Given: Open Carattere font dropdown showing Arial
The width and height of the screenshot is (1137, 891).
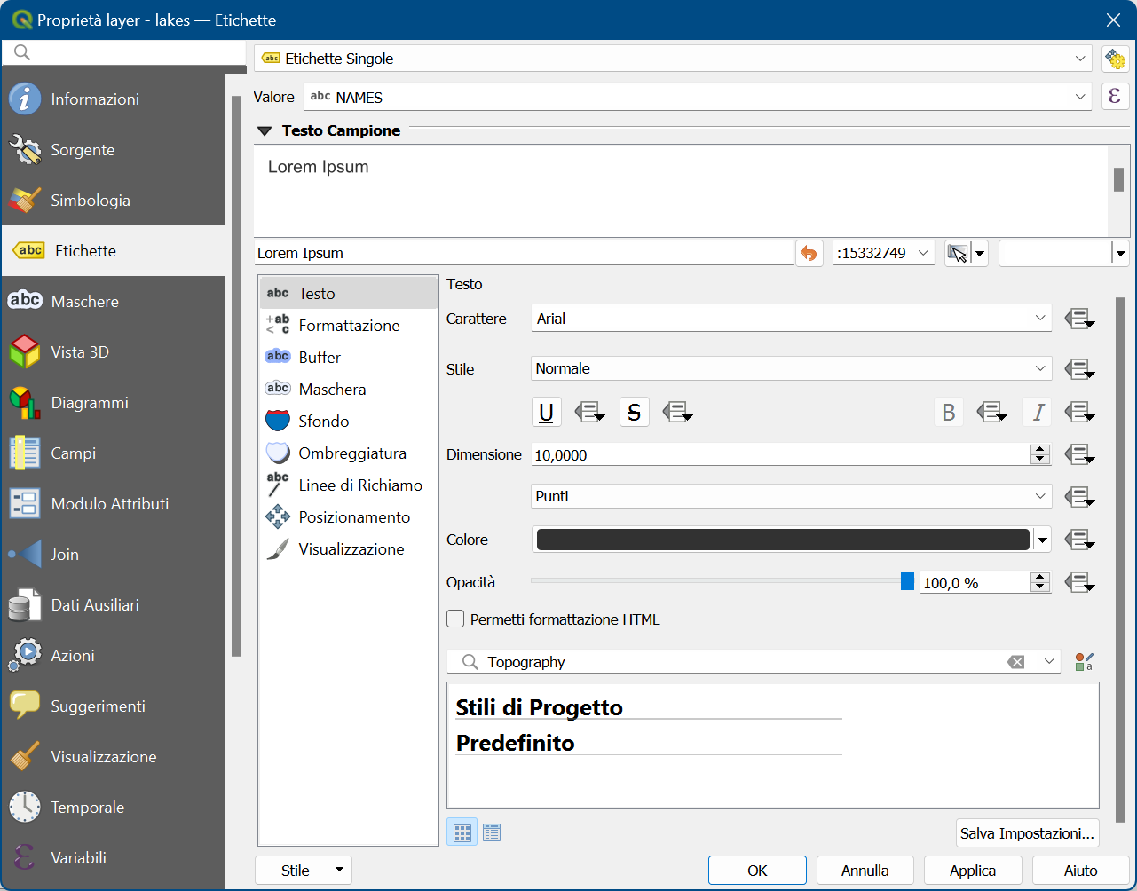Looking at the screenshot, I should click(x=792, y=319).
